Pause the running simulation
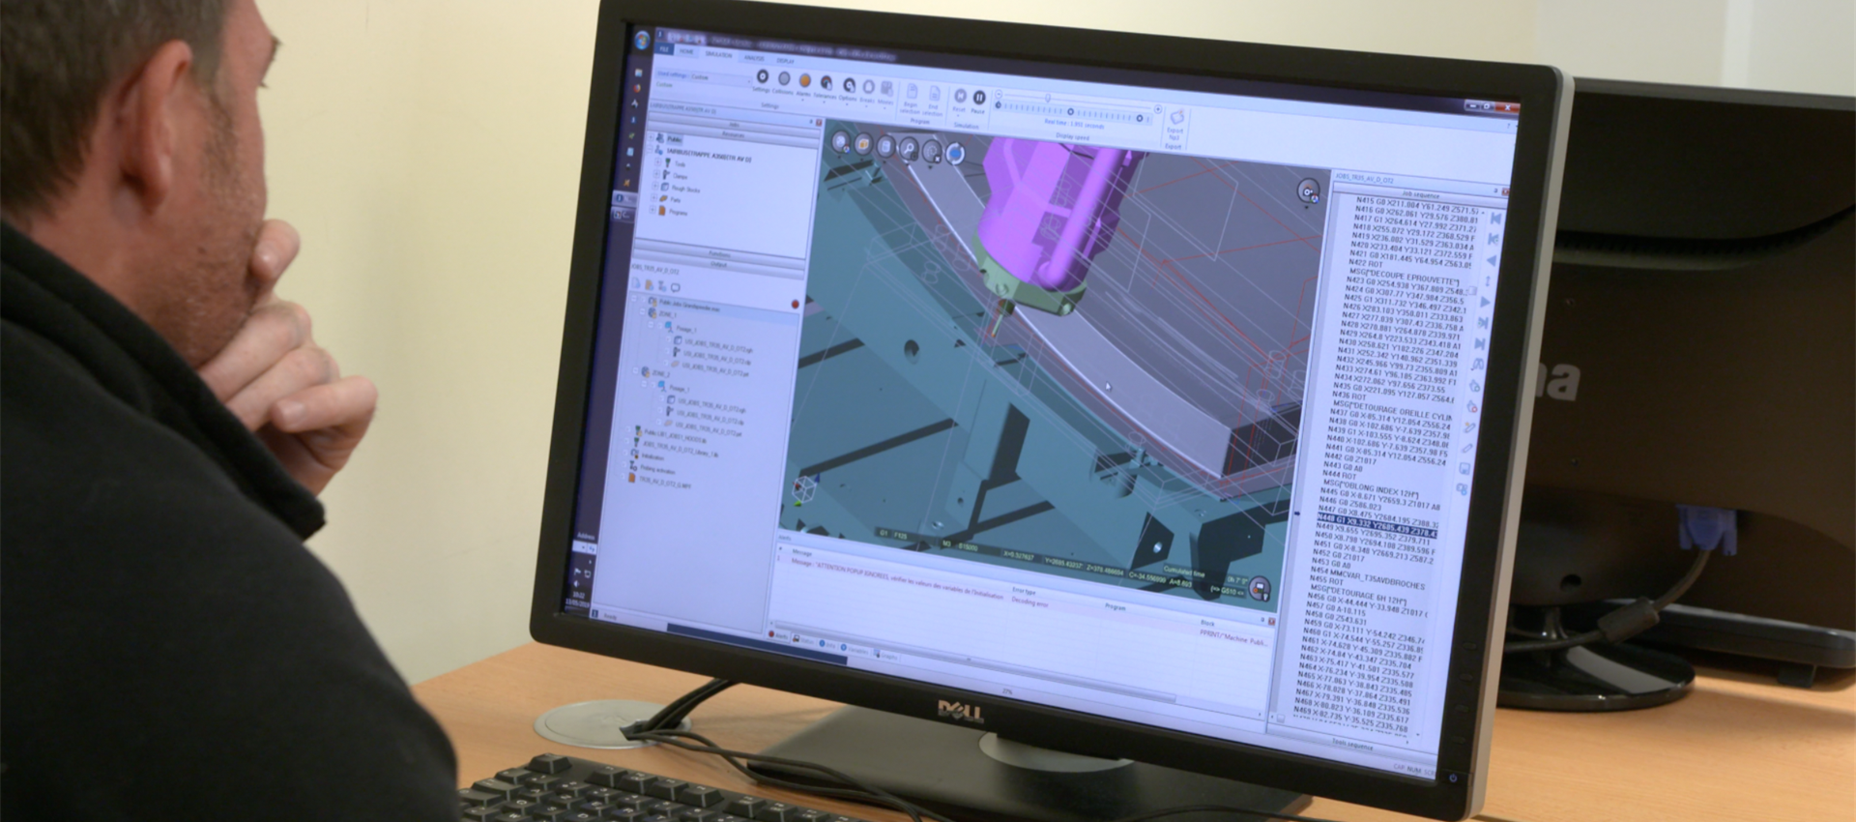 click(979, 98)
